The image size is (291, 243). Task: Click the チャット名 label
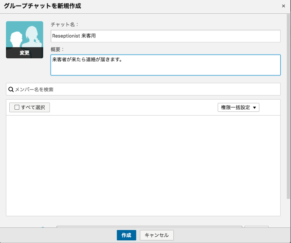click(x=64, y=25)
